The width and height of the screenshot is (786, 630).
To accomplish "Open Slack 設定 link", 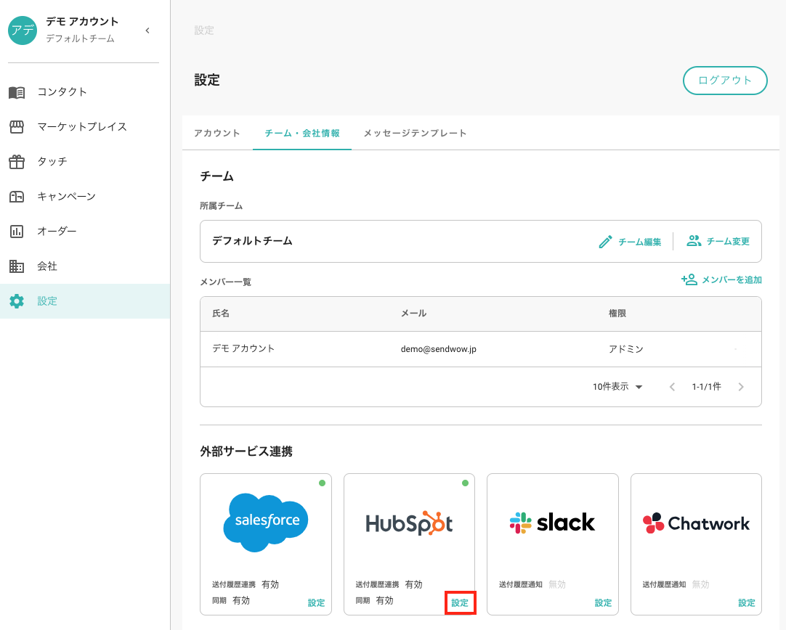I will [x=603, y=603].
